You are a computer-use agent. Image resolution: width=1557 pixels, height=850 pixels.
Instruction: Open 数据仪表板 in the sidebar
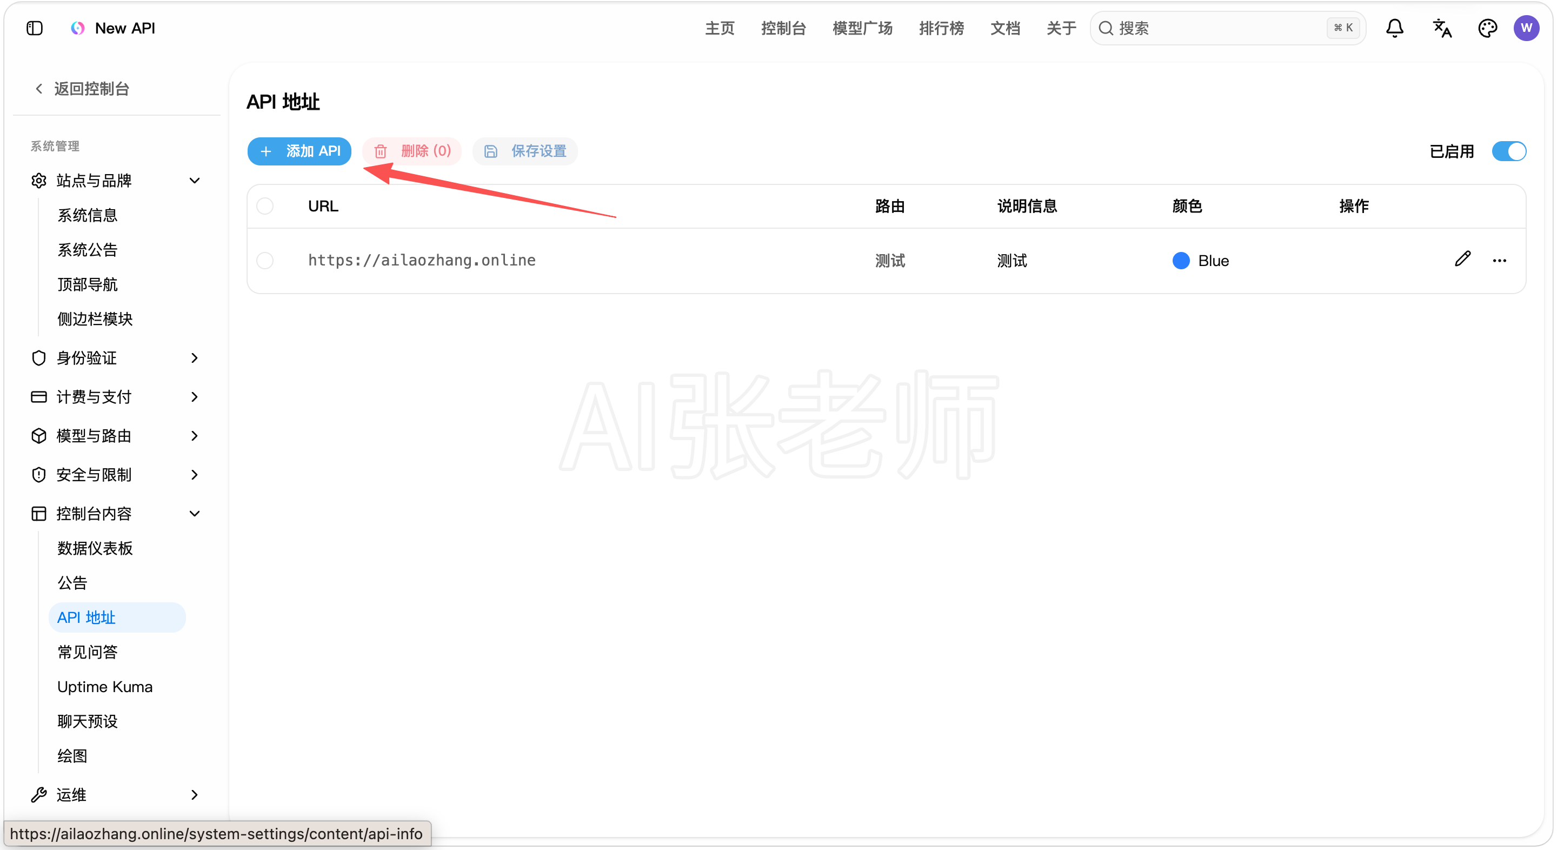coord(95,548)
